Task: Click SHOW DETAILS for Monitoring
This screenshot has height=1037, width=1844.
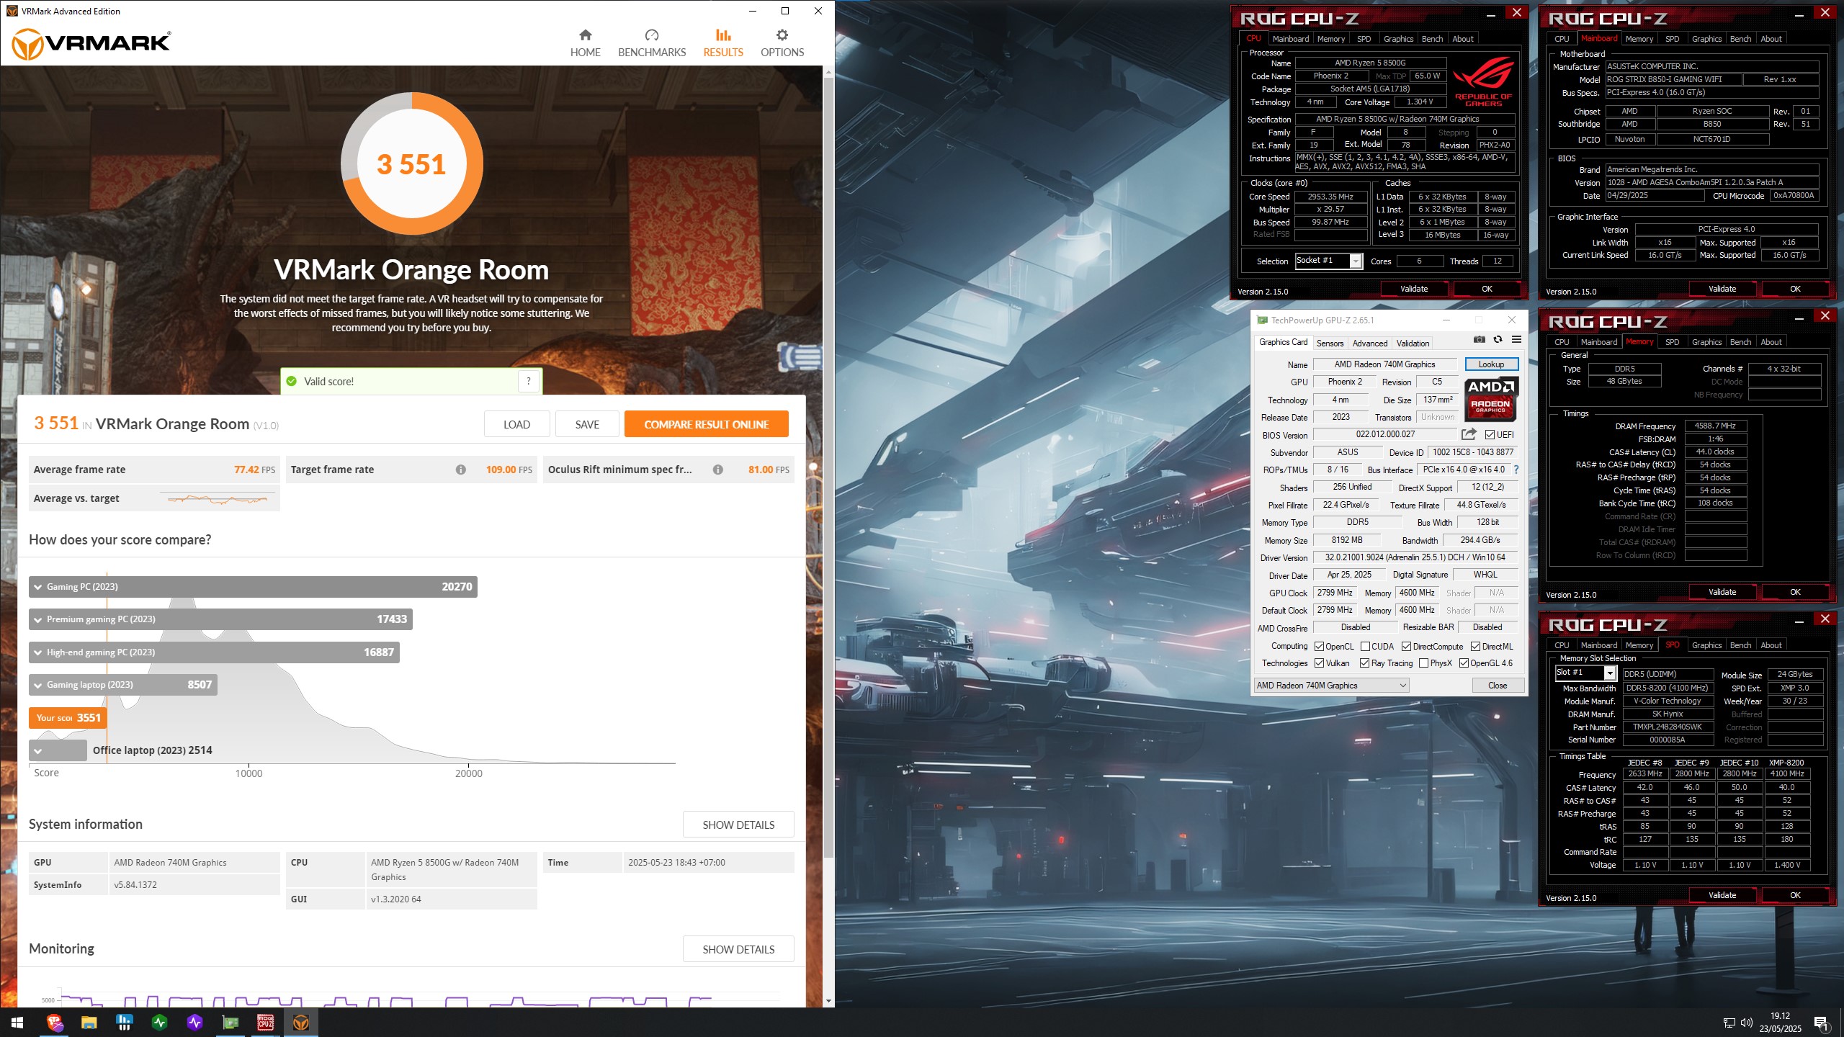Action: (x=738, y=949)
